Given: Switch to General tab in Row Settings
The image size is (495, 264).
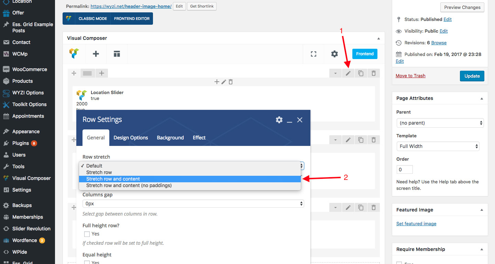Looking at the screenshot, I should pyautogui.click(x=96, y=138).
